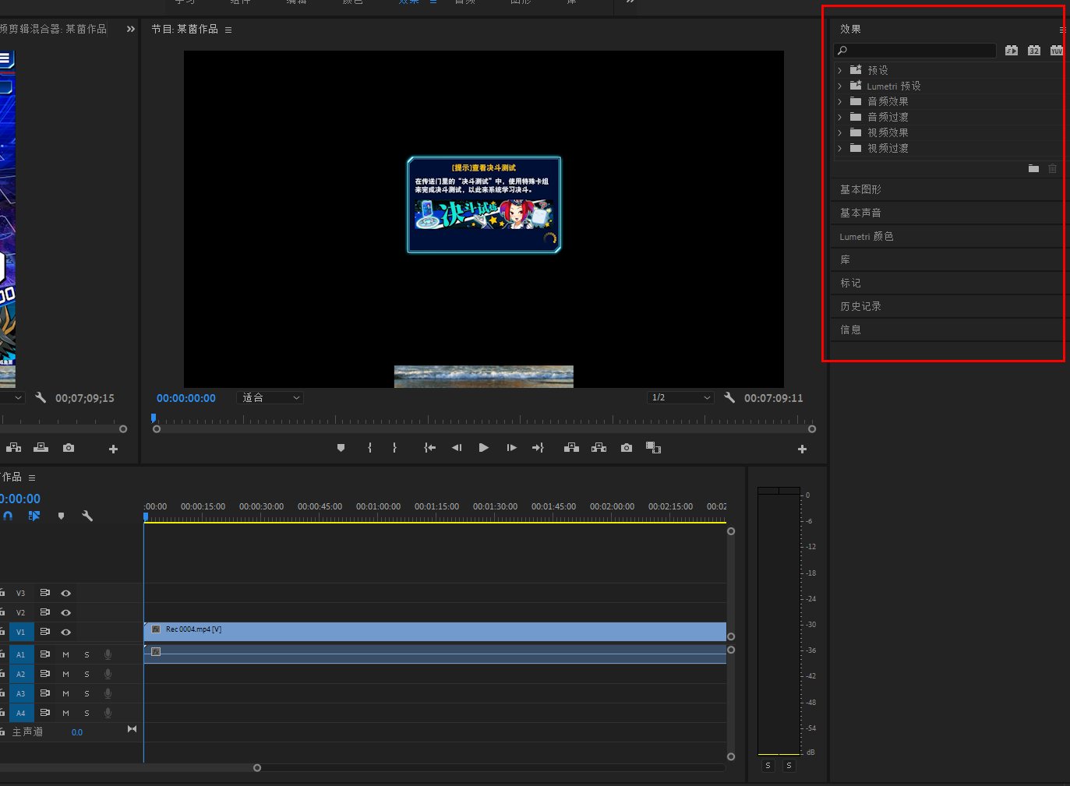Expand the 视频过渡 folder
1070x786 pixels.
coord(840,148)
